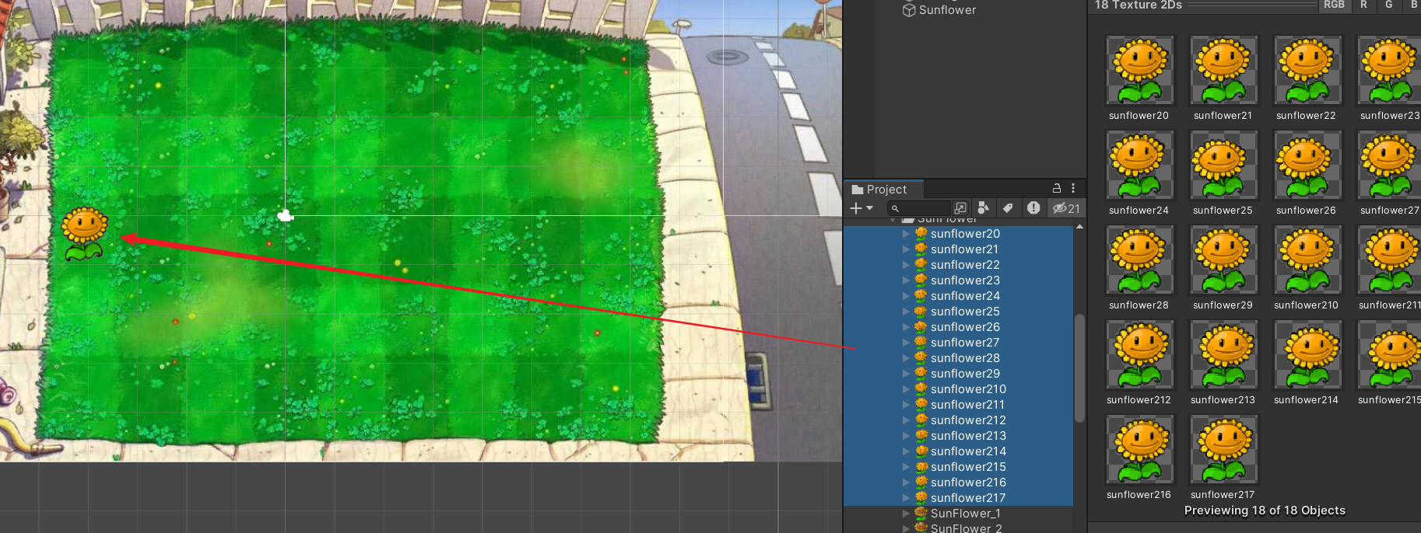The image size is (1421, 533).
Task: Expand sunflower23 in the Project tree
Action: click(906, 280)
